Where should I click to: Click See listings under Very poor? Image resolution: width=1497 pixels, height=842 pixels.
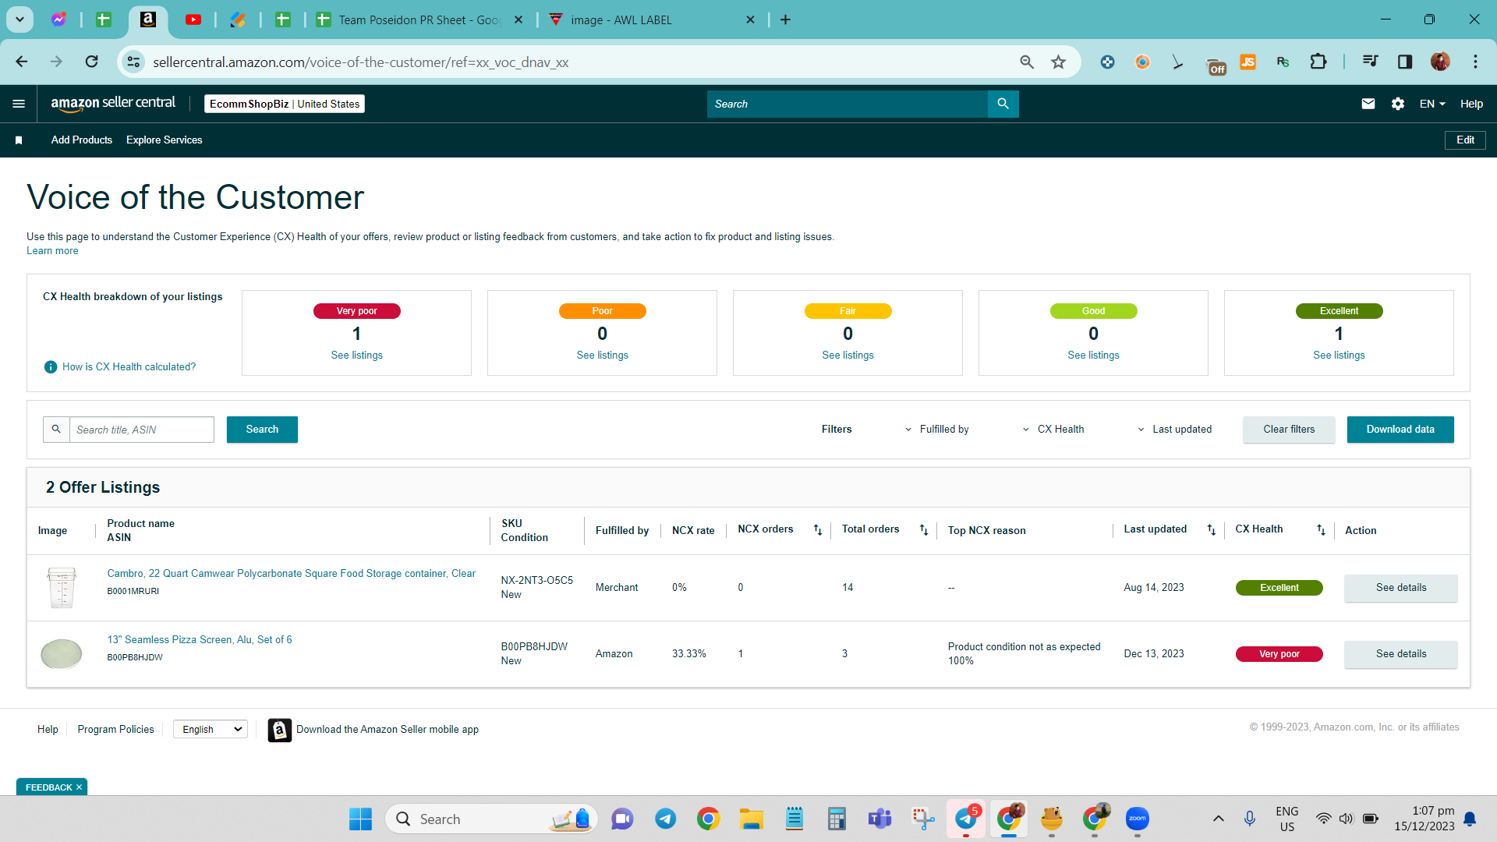click(x=357, y=356)
